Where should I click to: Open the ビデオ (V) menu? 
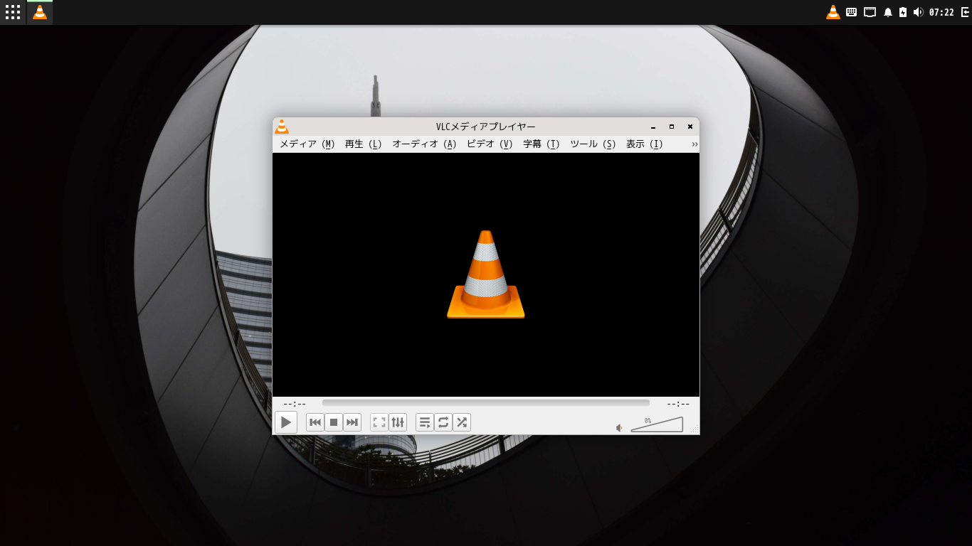click(490, 144)
